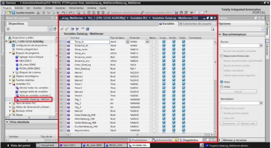
Task: Expand the Objetos tecnológicos node
Action: [x=10, y=76]
